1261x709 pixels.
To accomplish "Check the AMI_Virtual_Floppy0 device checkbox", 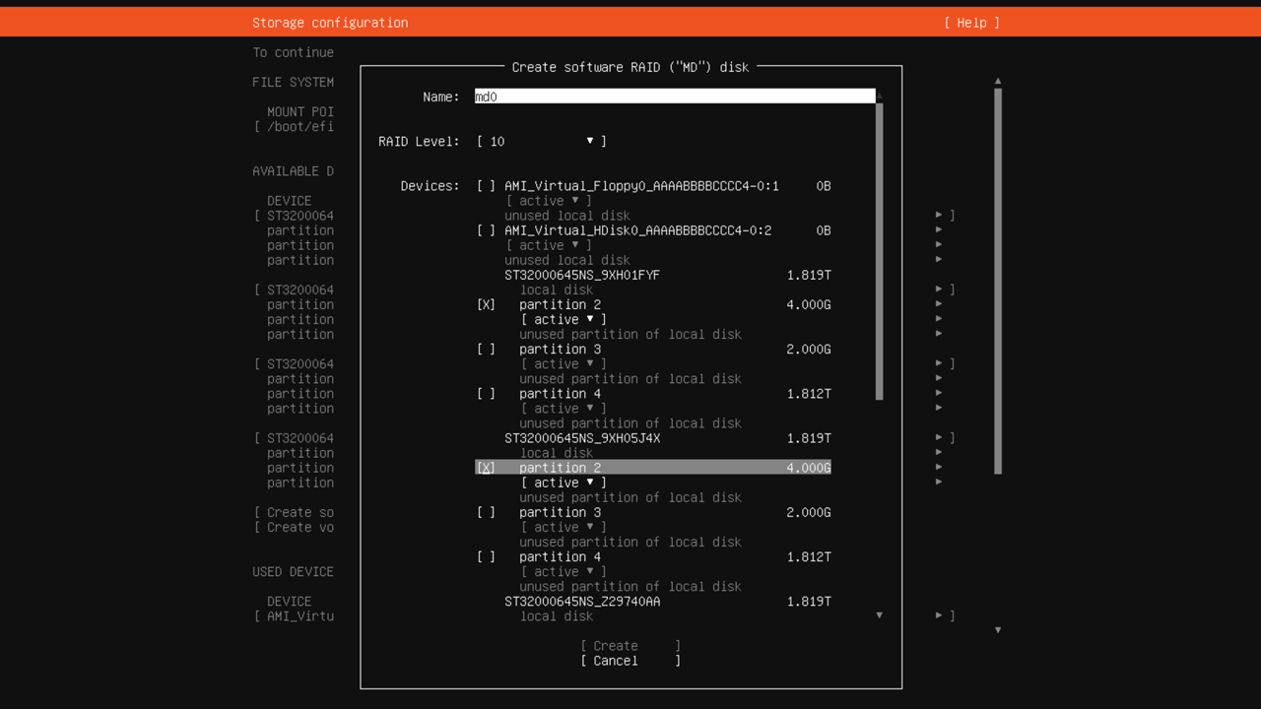I will click(486, 186).
